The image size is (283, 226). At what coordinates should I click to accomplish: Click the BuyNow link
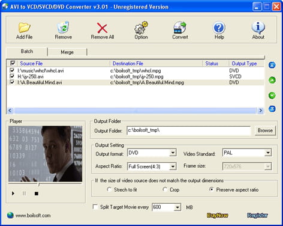[x=217, y=215]
